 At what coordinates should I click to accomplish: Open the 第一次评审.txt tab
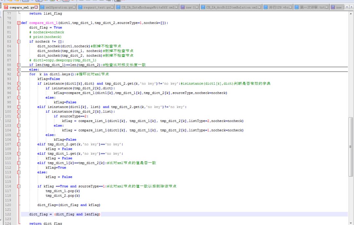point(312,7)
